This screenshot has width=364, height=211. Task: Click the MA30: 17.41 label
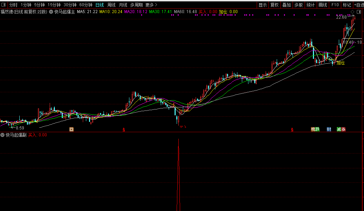tap(160, 12)
